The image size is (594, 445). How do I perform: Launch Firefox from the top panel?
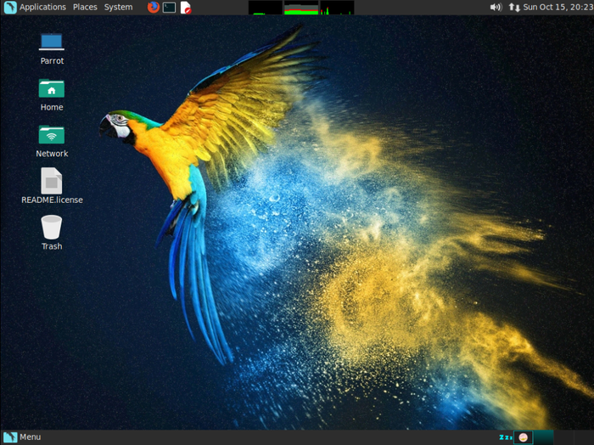coord(154,7)
